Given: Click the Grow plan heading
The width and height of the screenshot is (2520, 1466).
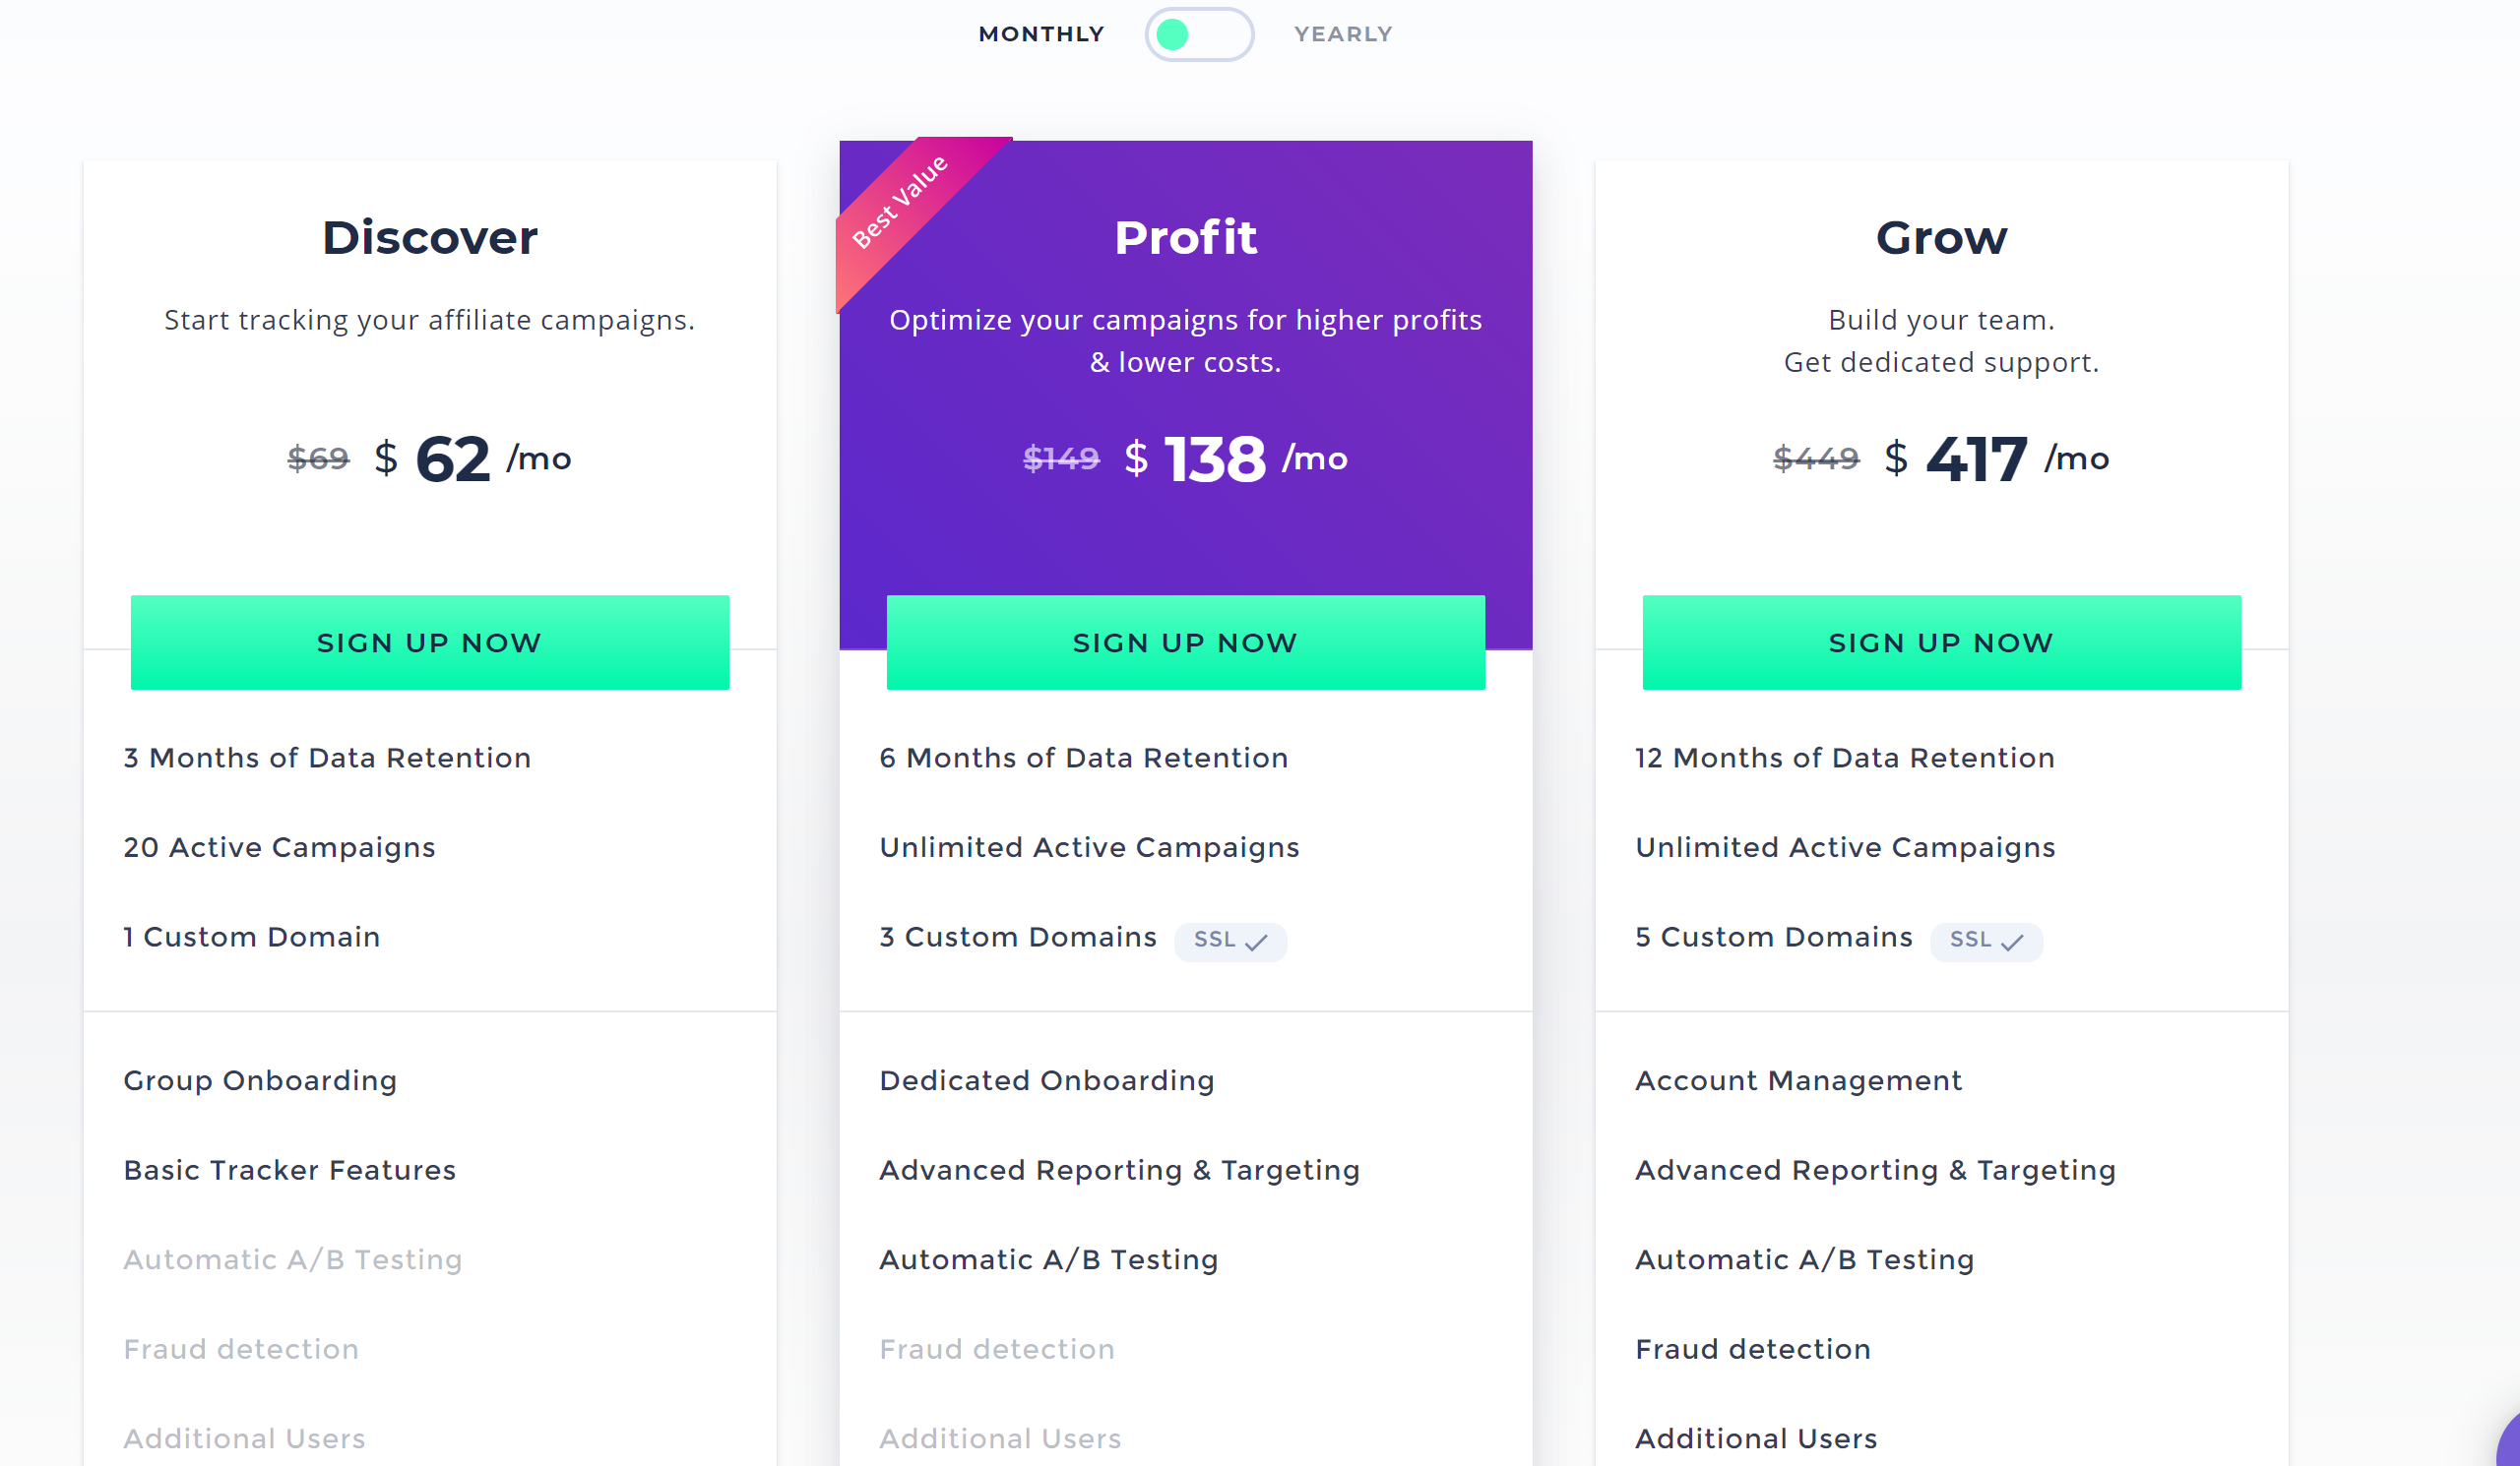Looking at the screenshot, I should pyautogui.click(x=1941, y=238).
